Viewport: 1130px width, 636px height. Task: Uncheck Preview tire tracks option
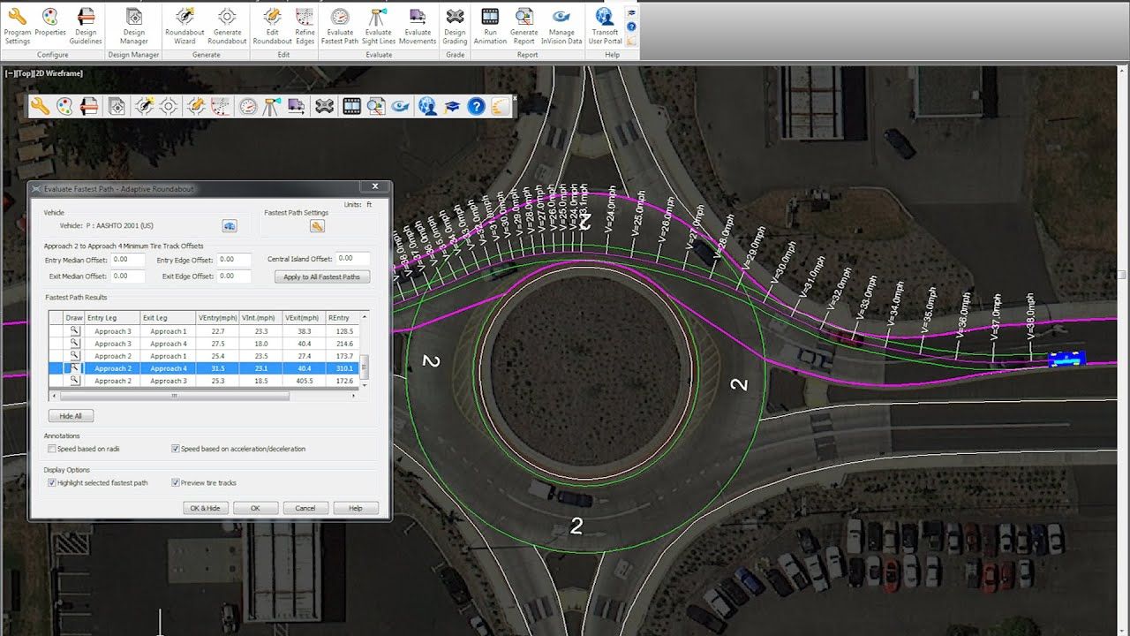pos(176,483)
